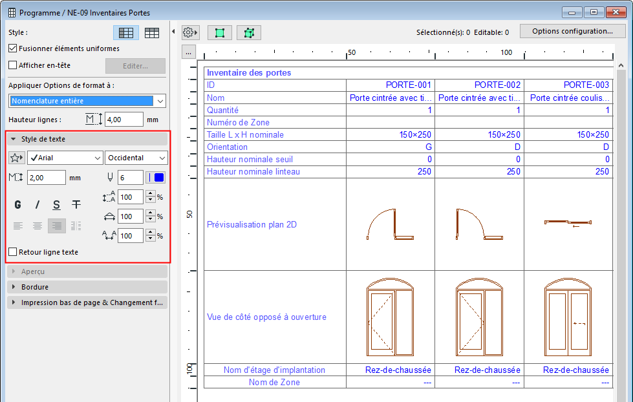Toggle strikethrough text formatting
Viewport: 633px width, 402px height.
click(76, 205)
